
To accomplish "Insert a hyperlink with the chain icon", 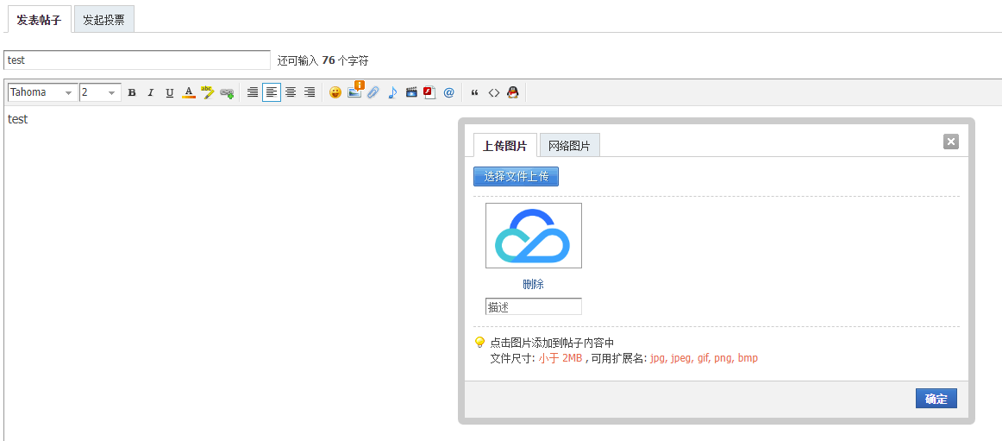I will coord(226,92).
